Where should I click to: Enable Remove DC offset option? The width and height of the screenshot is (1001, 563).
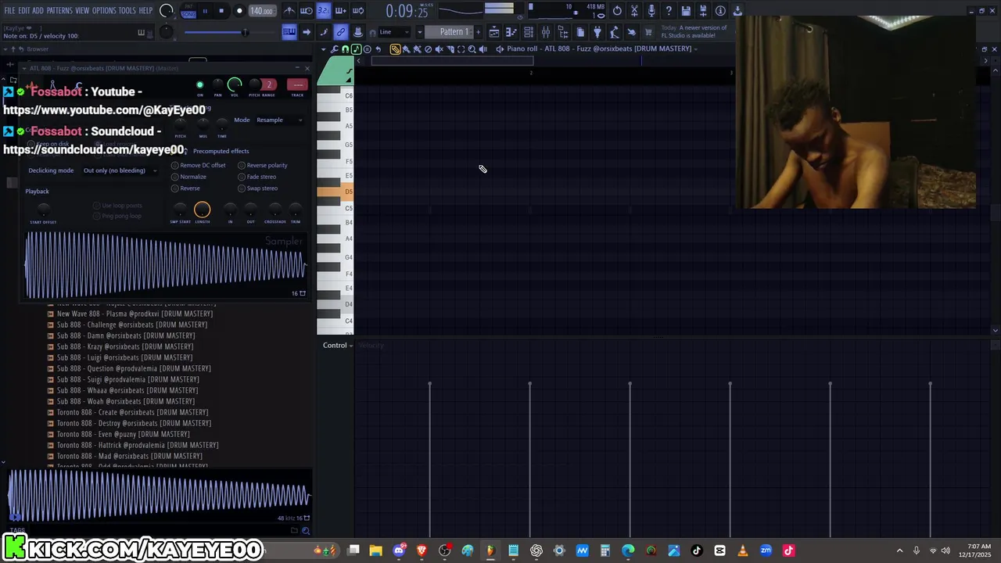(x=198, y=165)
